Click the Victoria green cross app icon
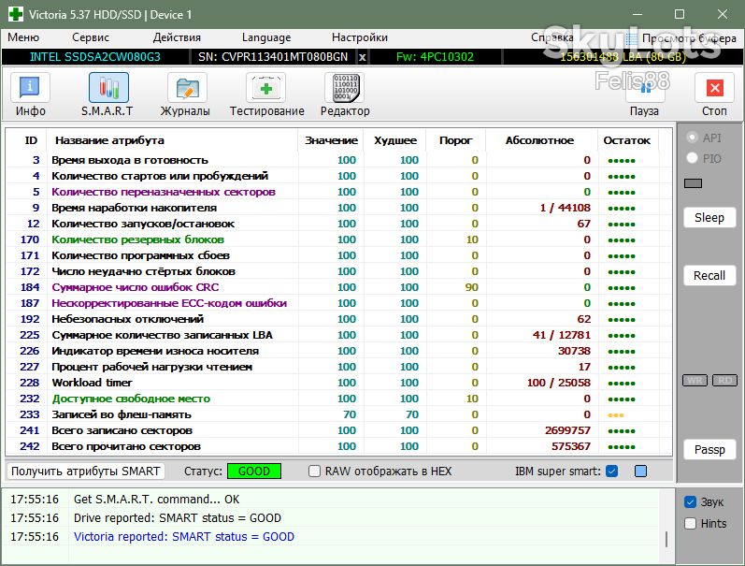Image resolution: width=745 pixels, height=566 pixels. pos(16,14)
